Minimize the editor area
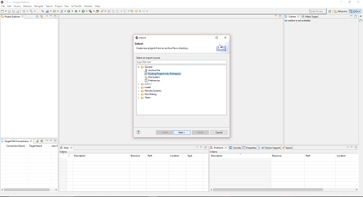Viewport: 363px width, 197px height. click(276, 16)
